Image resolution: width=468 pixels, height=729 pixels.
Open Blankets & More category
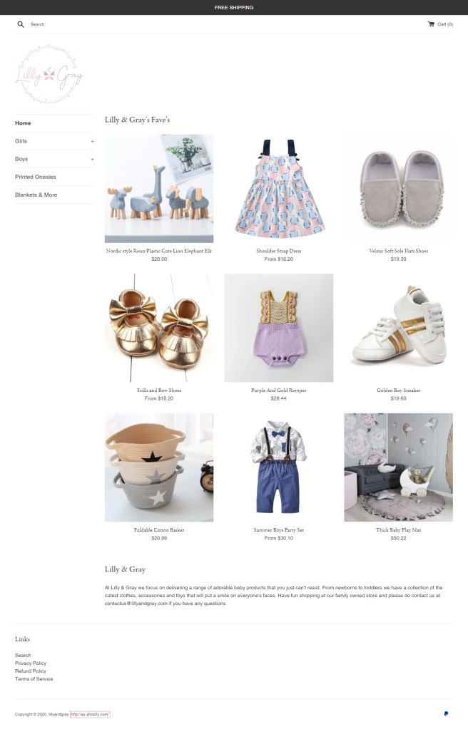36,195
